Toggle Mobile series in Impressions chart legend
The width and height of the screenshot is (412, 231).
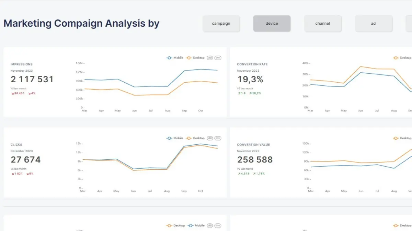coord(175,58)
